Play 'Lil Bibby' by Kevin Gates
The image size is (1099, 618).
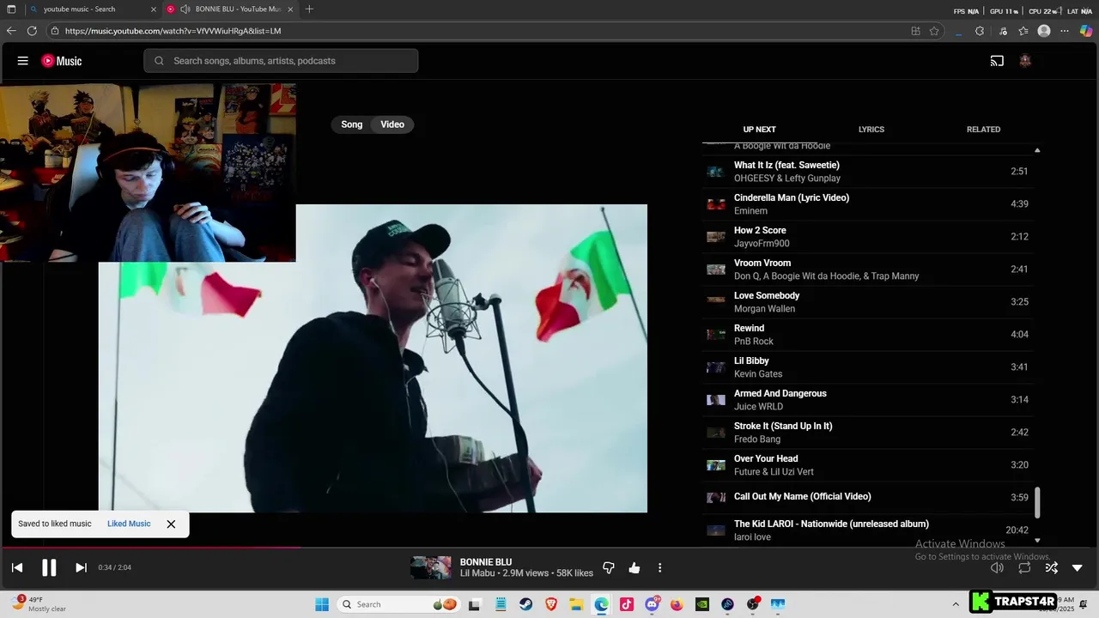pos(867,367)
